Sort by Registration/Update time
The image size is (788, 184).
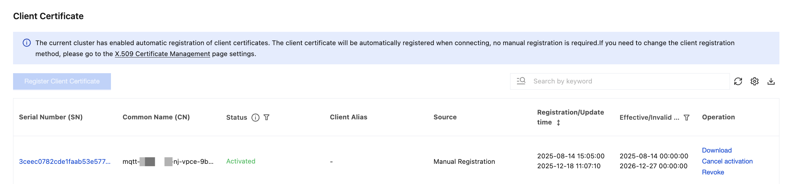click(x=559, y=122)
